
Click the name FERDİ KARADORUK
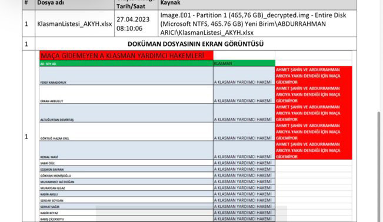54,82
